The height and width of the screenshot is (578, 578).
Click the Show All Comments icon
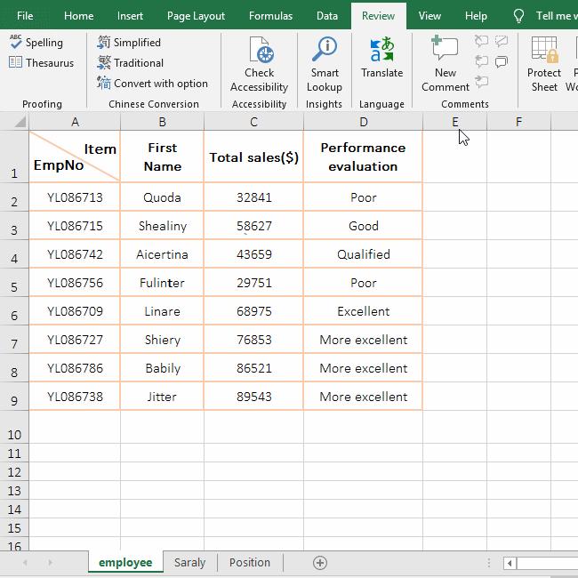(x=502, y=62)
